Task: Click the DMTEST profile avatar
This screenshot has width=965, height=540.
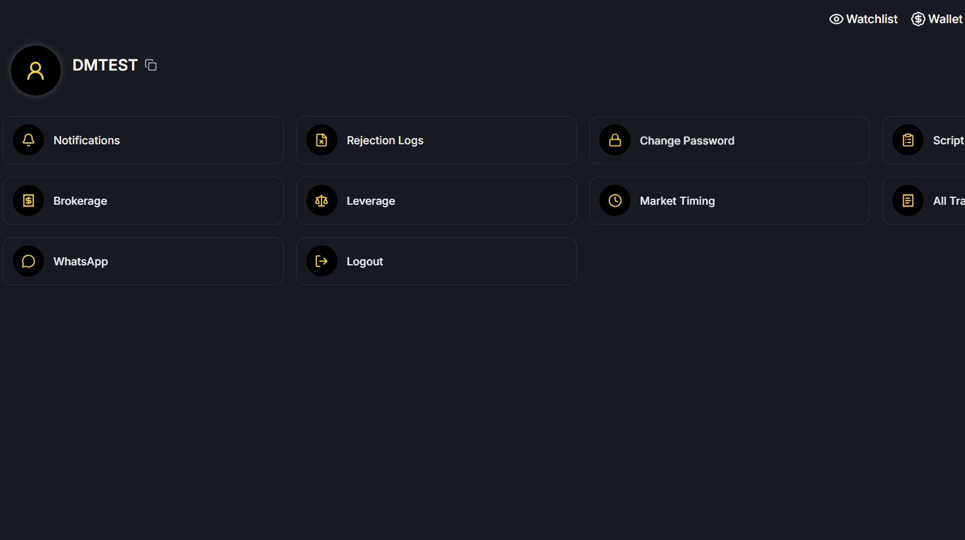Action: (36, 70)
